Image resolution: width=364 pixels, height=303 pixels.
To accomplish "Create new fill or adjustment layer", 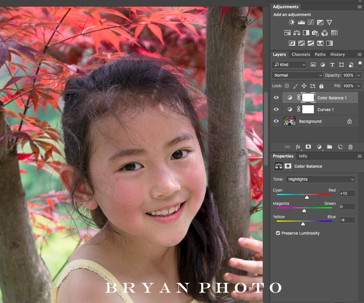I will [319, 147].
